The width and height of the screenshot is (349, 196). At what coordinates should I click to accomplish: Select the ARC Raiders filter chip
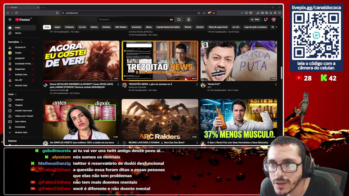(121, 27)
